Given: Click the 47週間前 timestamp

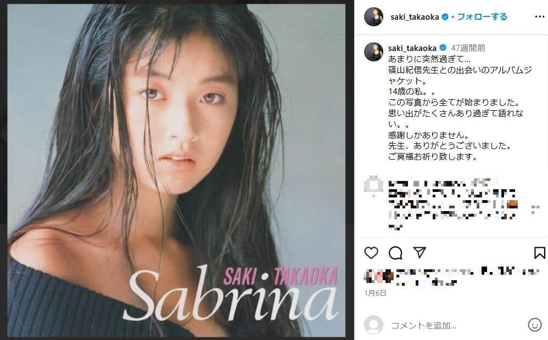Looking at the screenshot, I should (x=468, y=48).
